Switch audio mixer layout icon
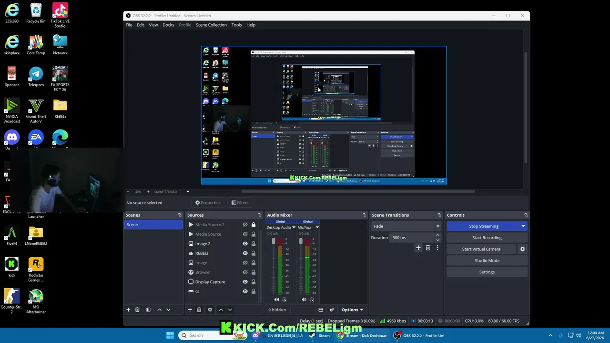Viewport: 610px width, 343px height. pos(321,310)
